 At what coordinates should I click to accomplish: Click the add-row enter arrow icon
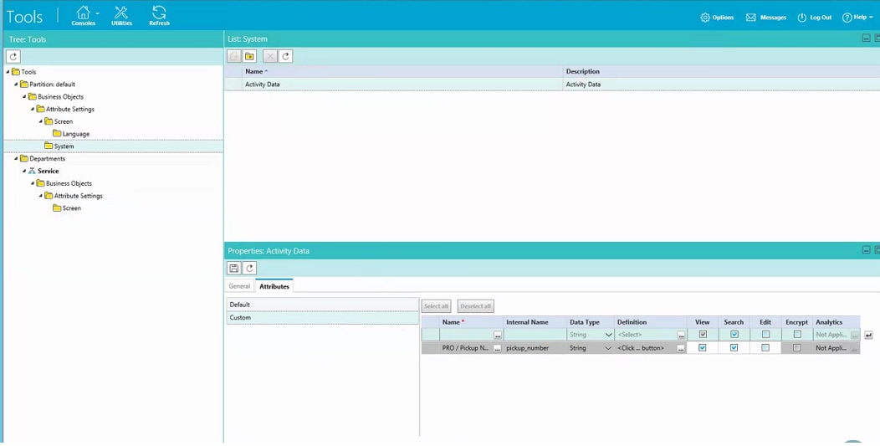tap(869, 335)
